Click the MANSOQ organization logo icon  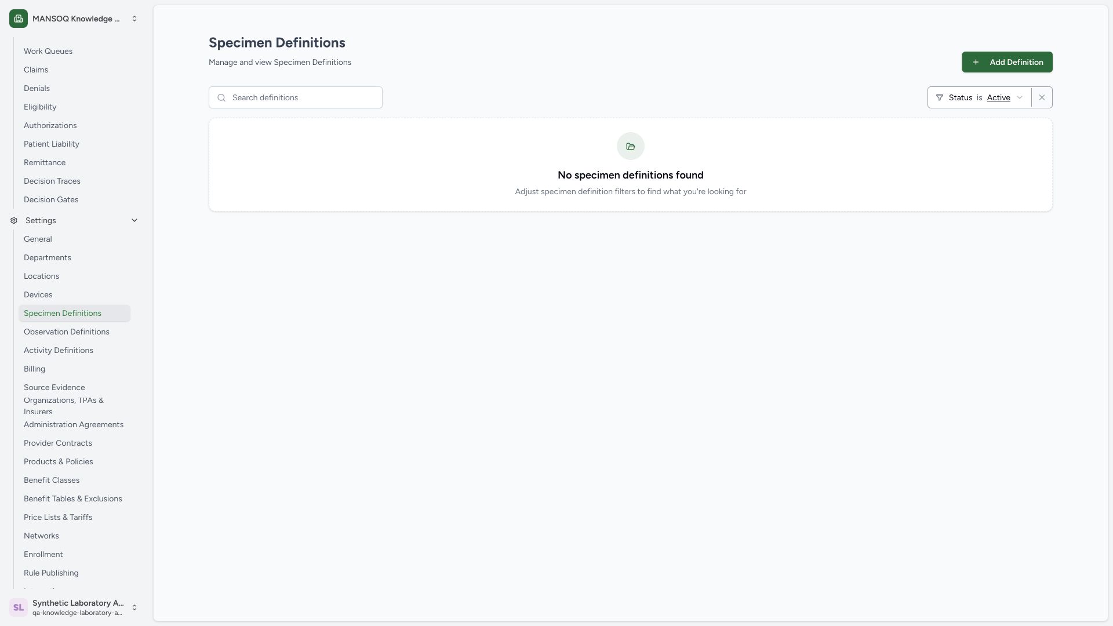pos(19,19)
